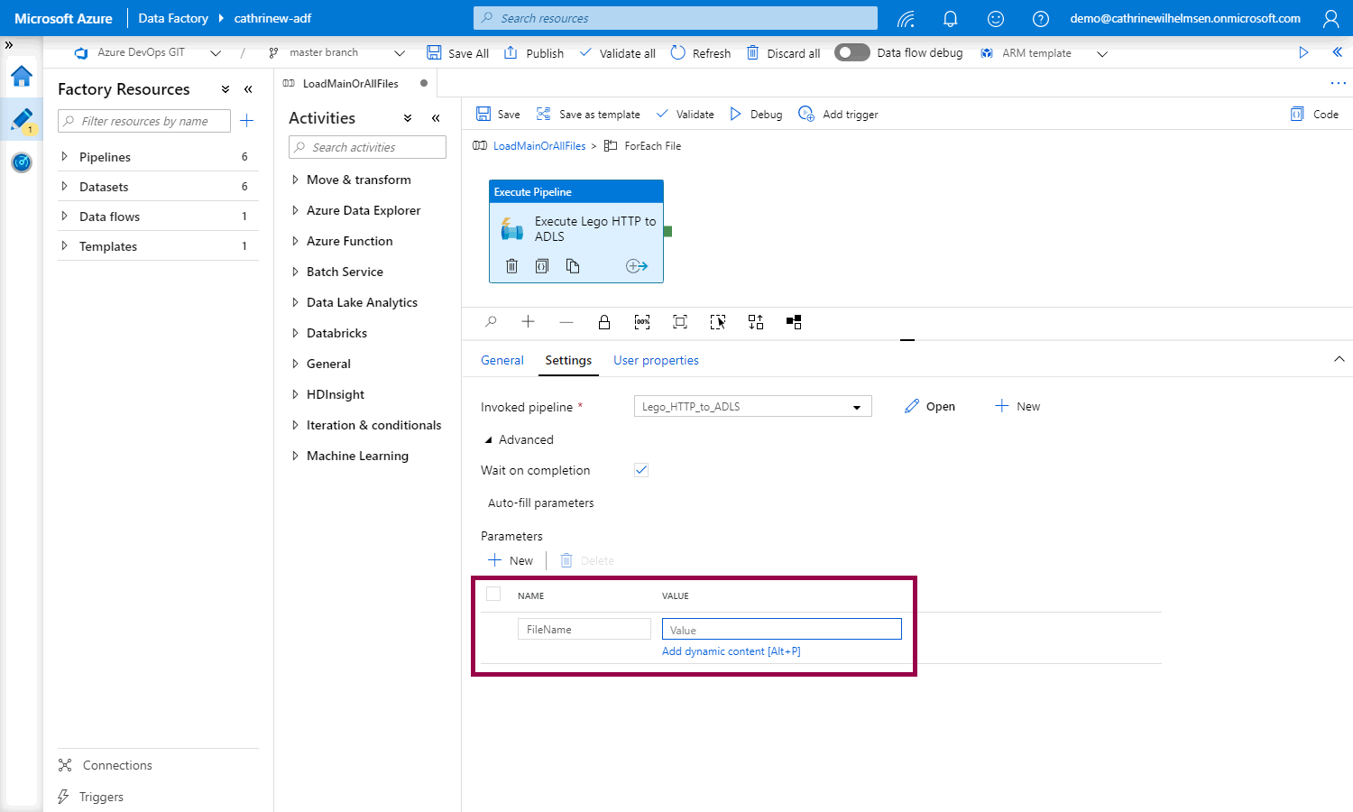The width and height of the screenshot is (1353, 812).
Task: Switch to the User properties tab
Action: click(x=656, y=360)
